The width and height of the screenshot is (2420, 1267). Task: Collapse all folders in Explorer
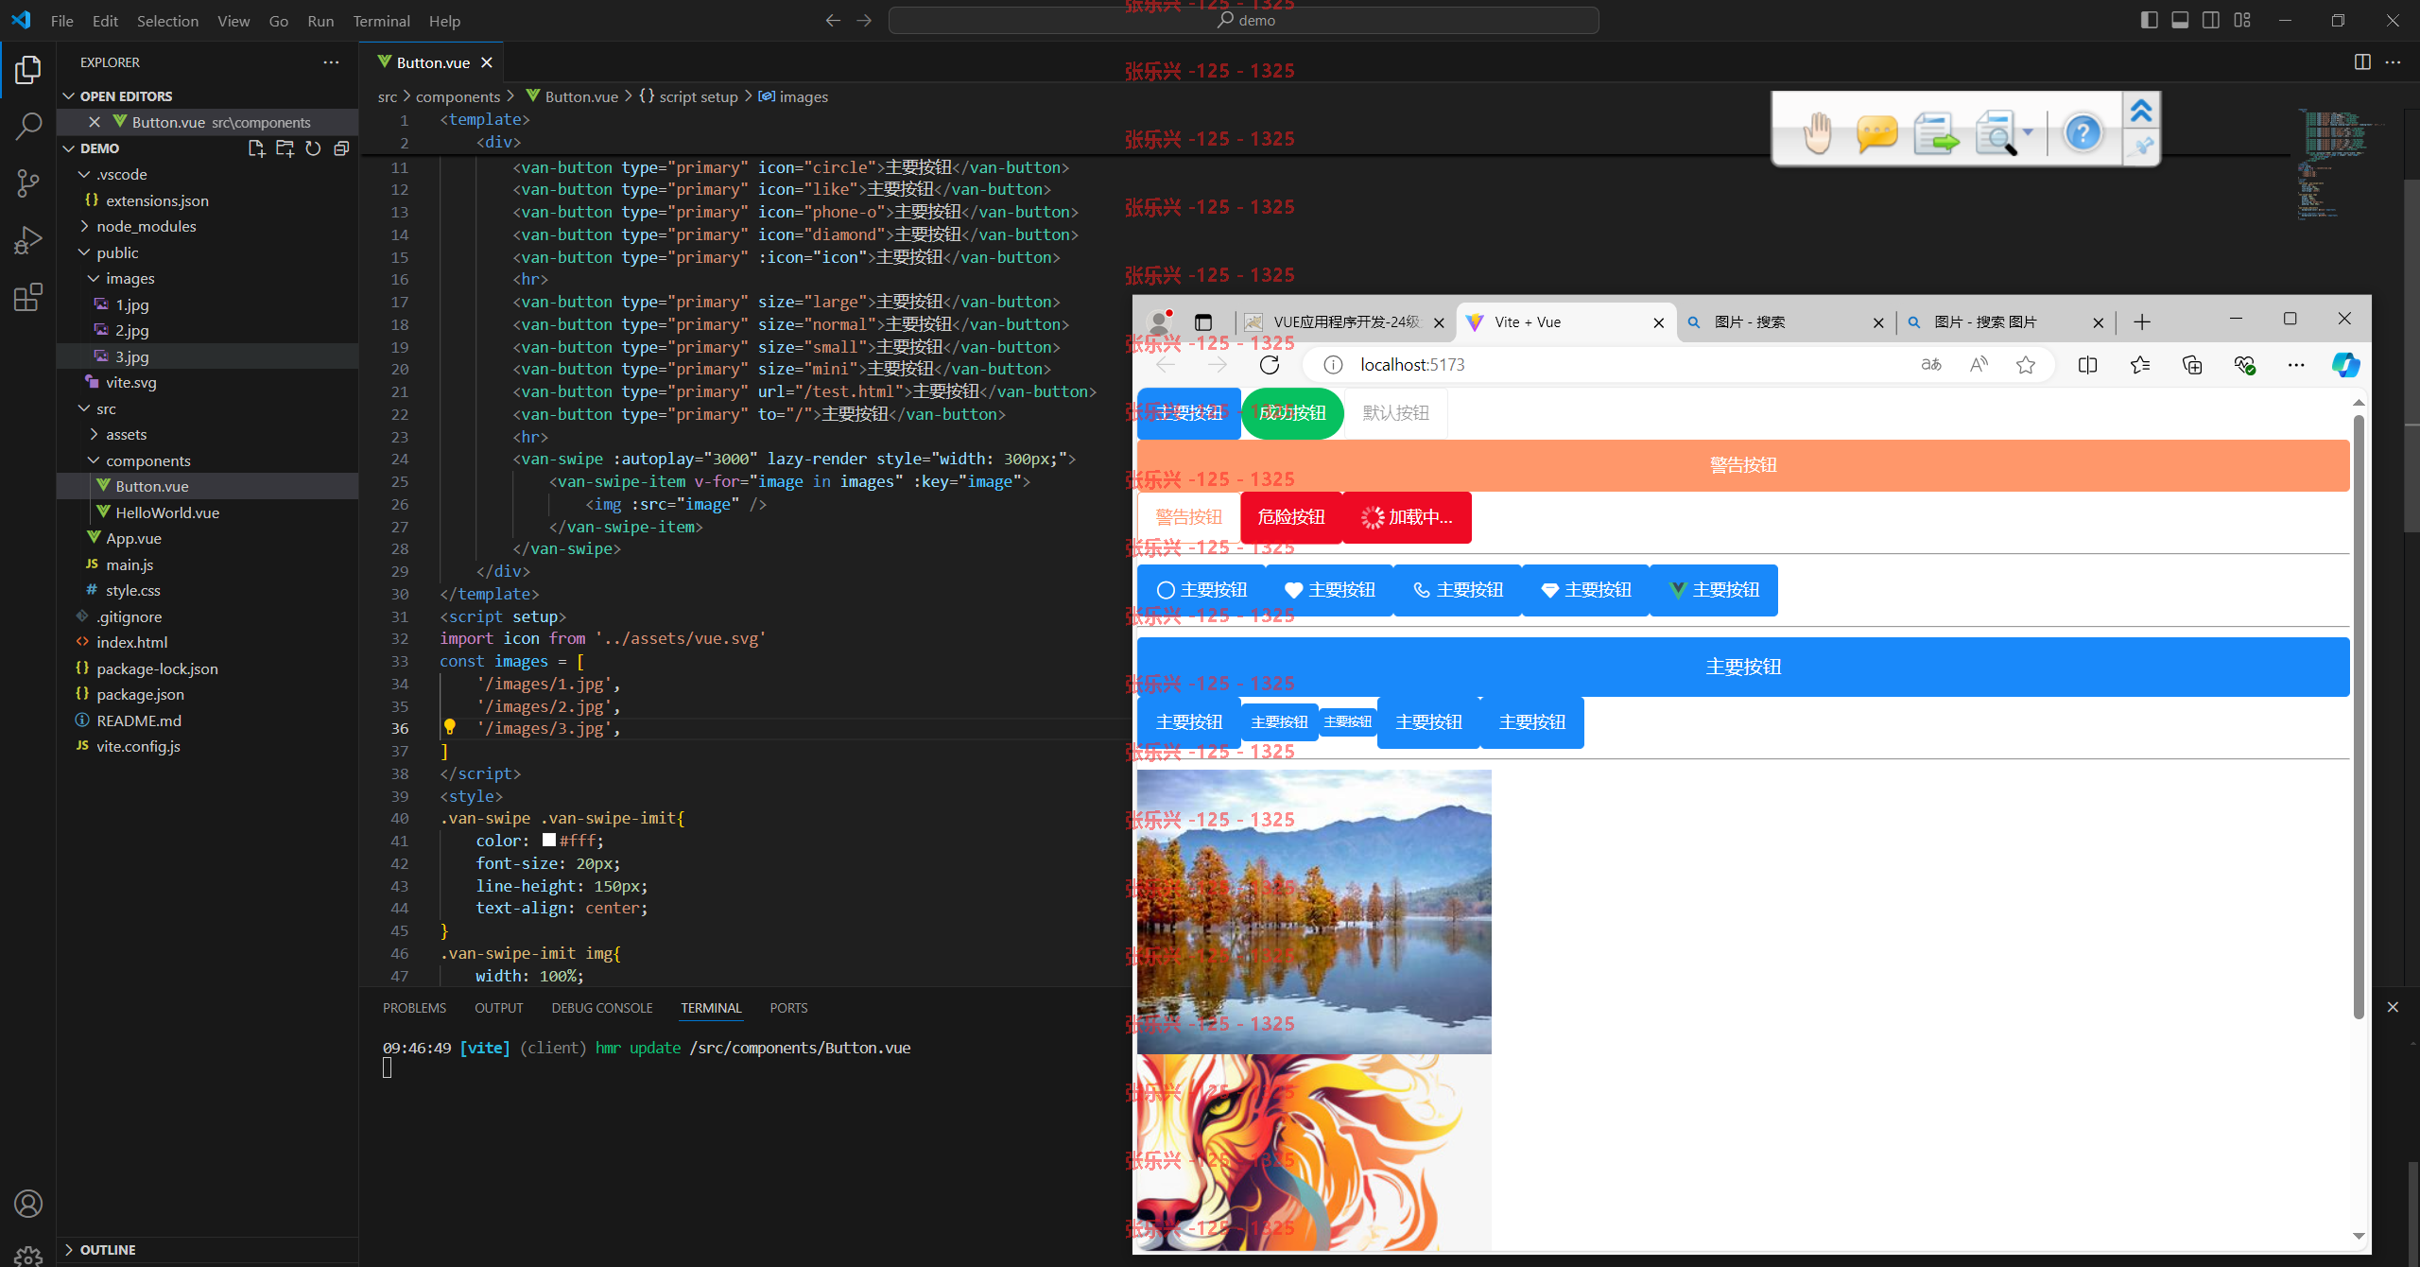(341, 148)
